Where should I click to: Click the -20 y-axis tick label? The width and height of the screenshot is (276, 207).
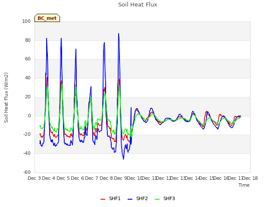pos(27,135)
